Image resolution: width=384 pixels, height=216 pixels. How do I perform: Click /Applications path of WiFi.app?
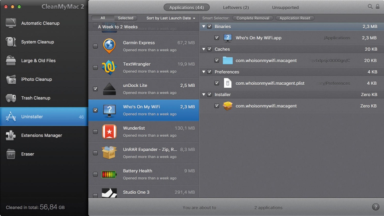[x=337, y=38]
